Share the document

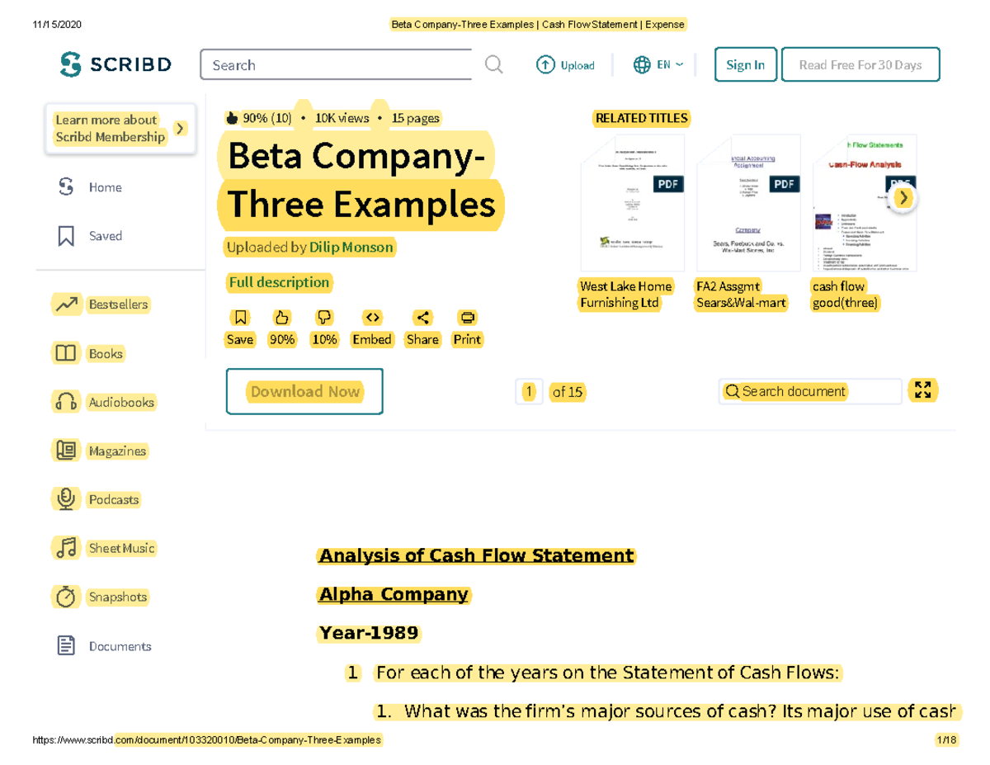(422, 317)
